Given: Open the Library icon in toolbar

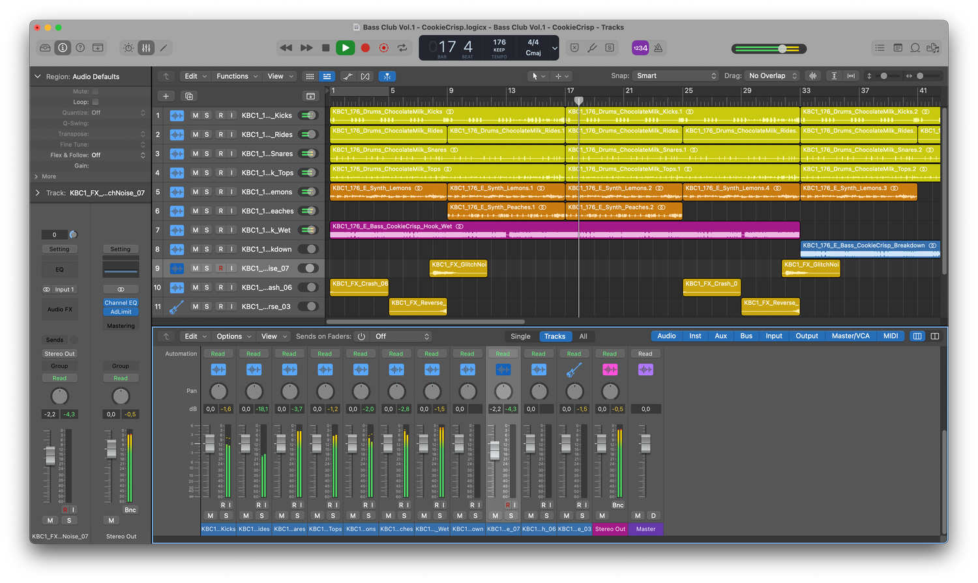Looking at the screenshot, I should coord(45,48).
